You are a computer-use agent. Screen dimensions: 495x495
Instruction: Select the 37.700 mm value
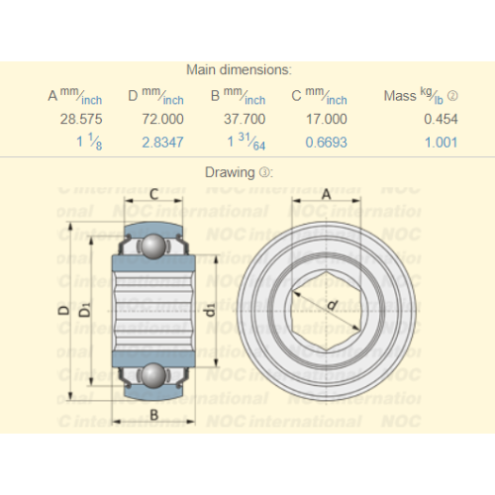[245, 119]
